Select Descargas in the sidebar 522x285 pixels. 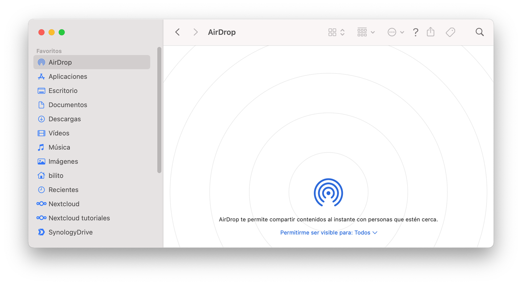click(x=65, y=119)
